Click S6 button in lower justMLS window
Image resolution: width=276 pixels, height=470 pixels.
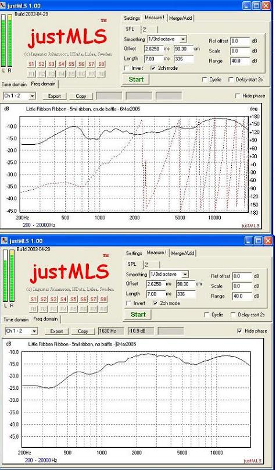(x=84, y=299)
